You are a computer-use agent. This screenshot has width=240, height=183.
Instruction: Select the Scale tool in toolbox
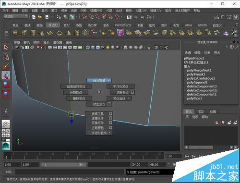coord(6,94)
